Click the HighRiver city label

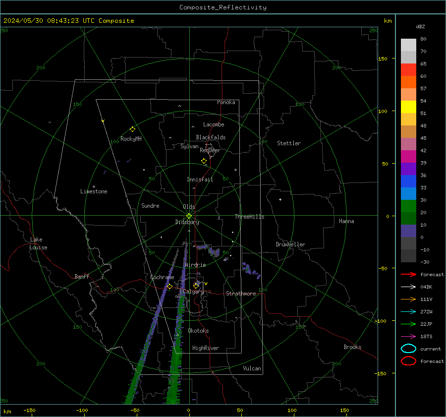click(x=206, y=348)
